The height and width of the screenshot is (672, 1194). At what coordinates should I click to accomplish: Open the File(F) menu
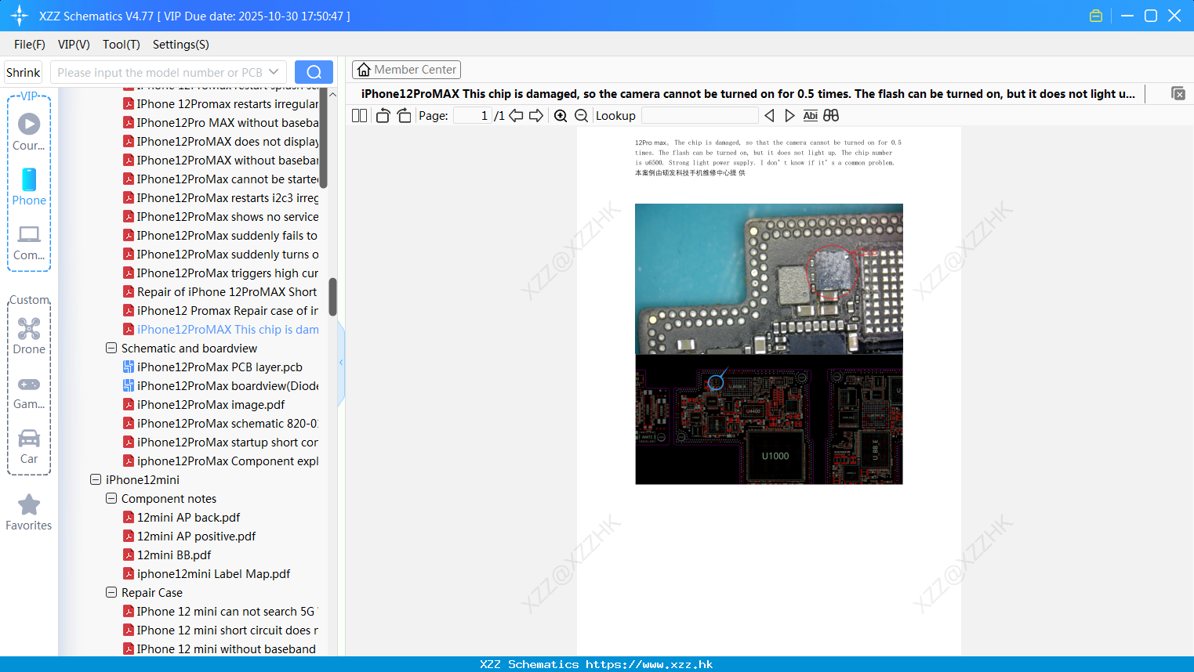point(30,45)
